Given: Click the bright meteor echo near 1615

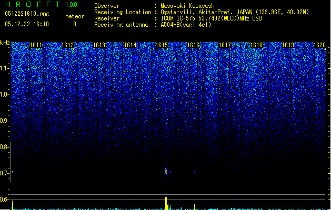Looking at the screenshot, I should (166, 172).
